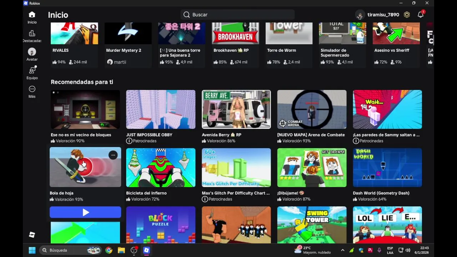Open the Windows Start button
This screenshot has width=457, height=257.
coord(32,250)
